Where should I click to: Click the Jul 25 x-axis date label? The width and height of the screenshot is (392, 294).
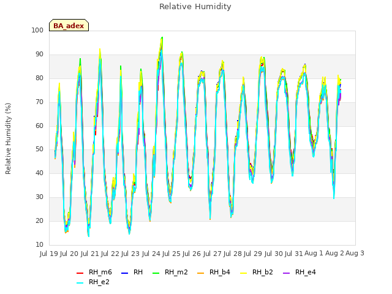171,254
